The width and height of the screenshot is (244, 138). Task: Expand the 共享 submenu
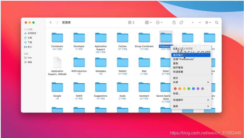[191, 82]
